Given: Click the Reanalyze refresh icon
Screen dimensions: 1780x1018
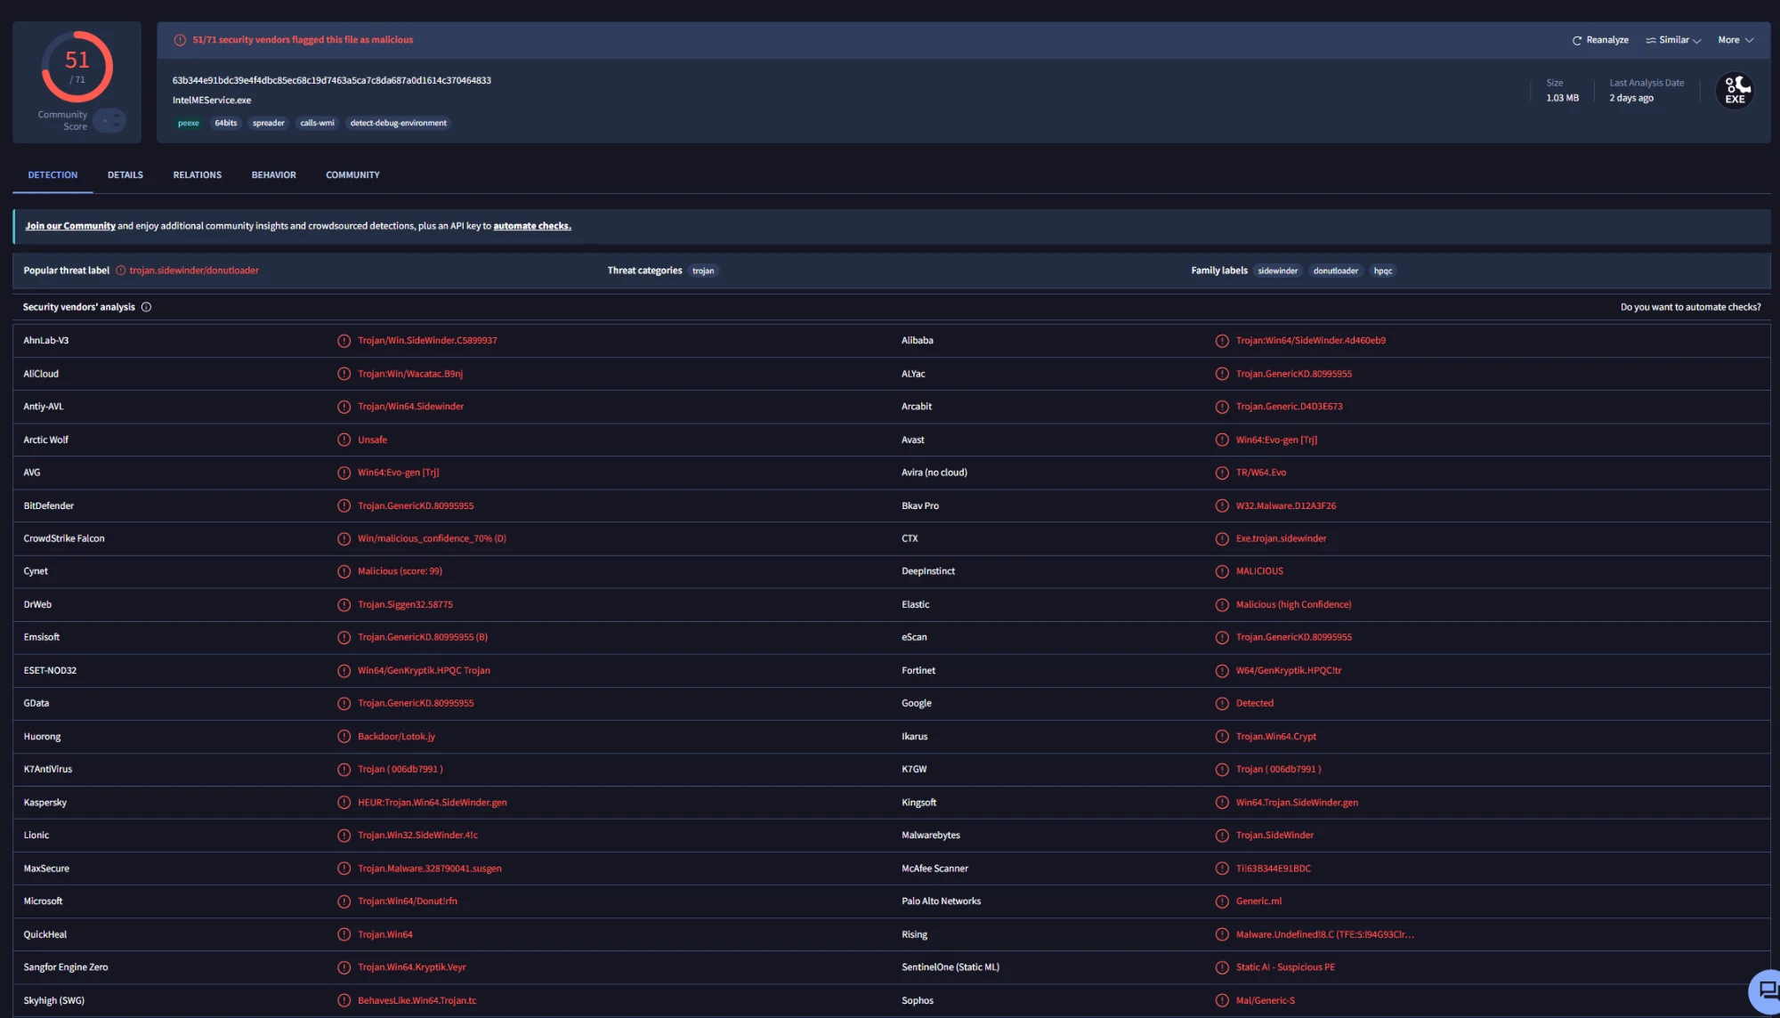Looking at the screenshot, I should (x=1577, y=40).
